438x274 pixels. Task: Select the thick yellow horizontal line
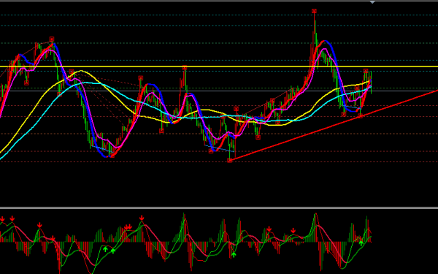219,66
